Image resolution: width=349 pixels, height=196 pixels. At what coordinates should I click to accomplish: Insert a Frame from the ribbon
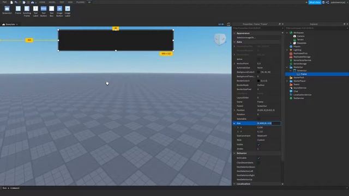click(18, 10)
